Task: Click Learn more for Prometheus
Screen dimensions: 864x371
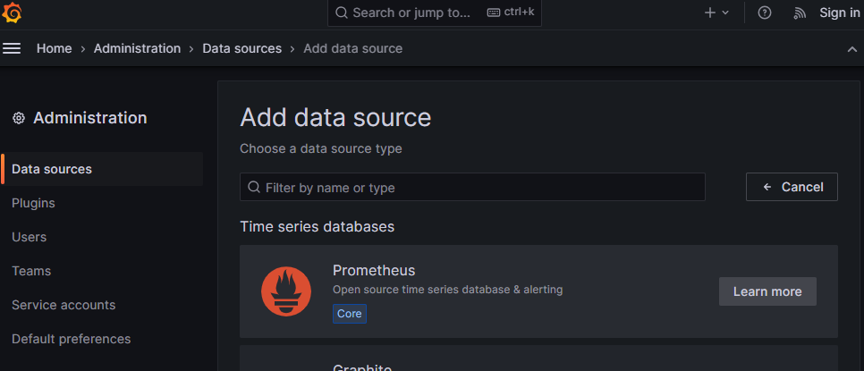Action: tap(767, 291)
